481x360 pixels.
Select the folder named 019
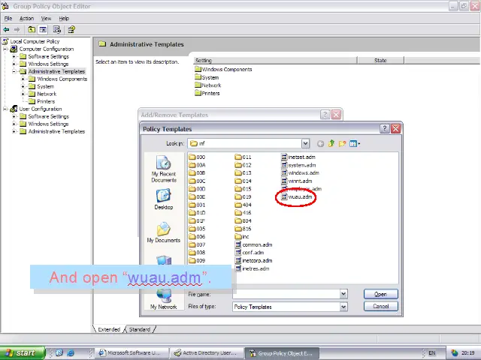243,196
